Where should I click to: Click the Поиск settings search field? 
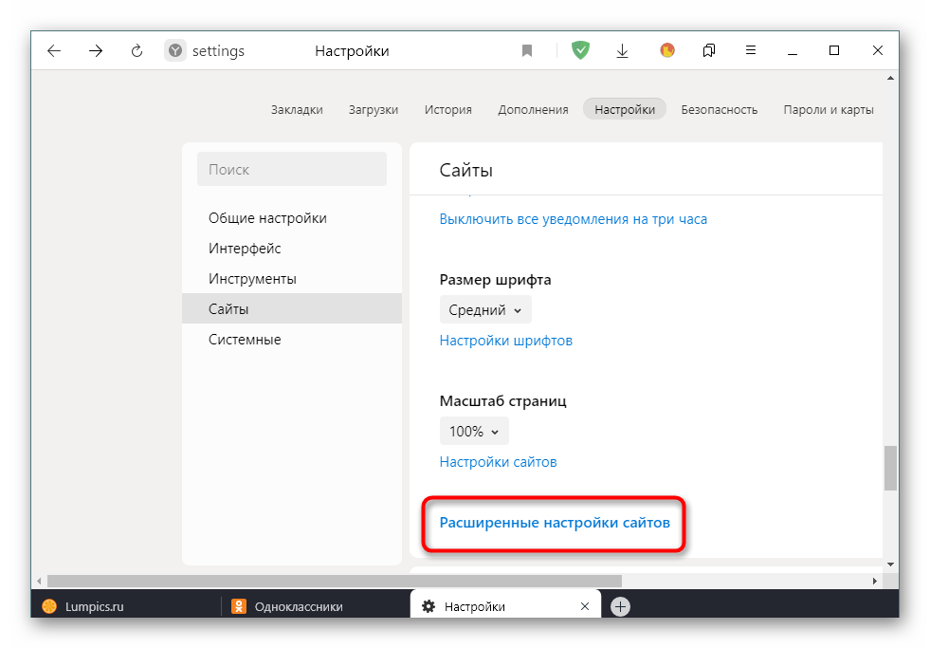point(291,170)
